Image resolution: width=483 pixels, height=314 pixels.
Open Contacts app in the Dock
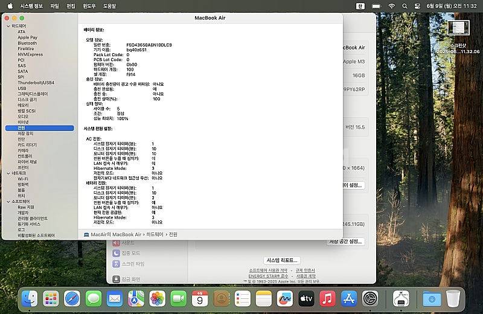click(221, 298)
